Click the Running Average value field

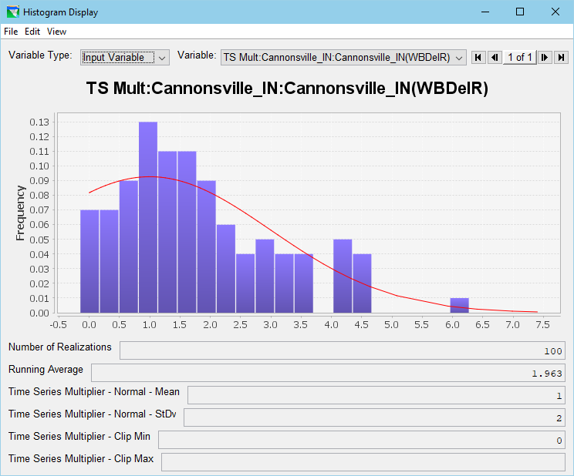[x=328, y=373]
